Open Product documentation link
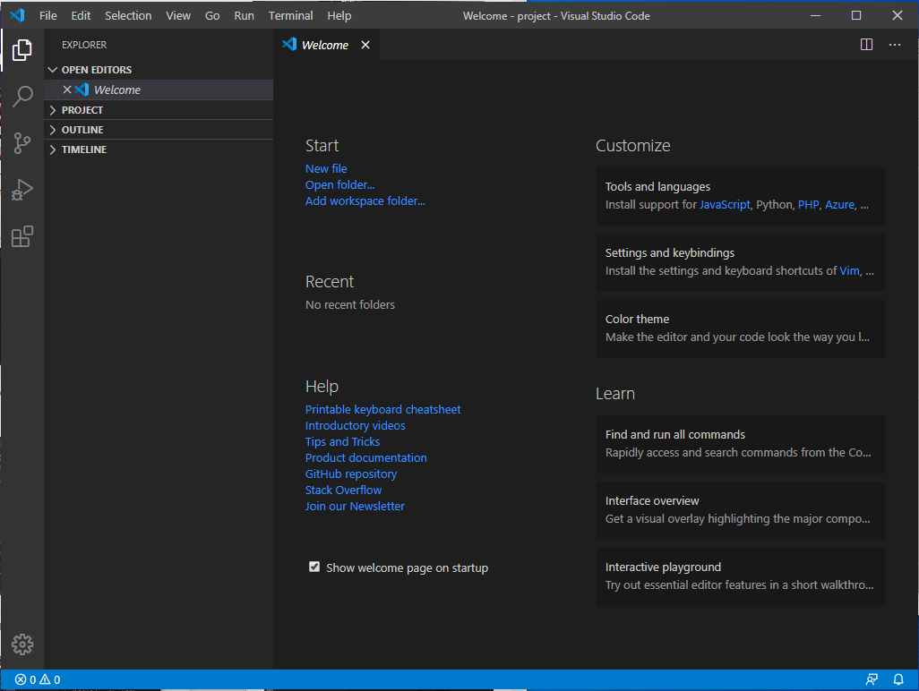919x691 pixels. (x=365, y=458)
